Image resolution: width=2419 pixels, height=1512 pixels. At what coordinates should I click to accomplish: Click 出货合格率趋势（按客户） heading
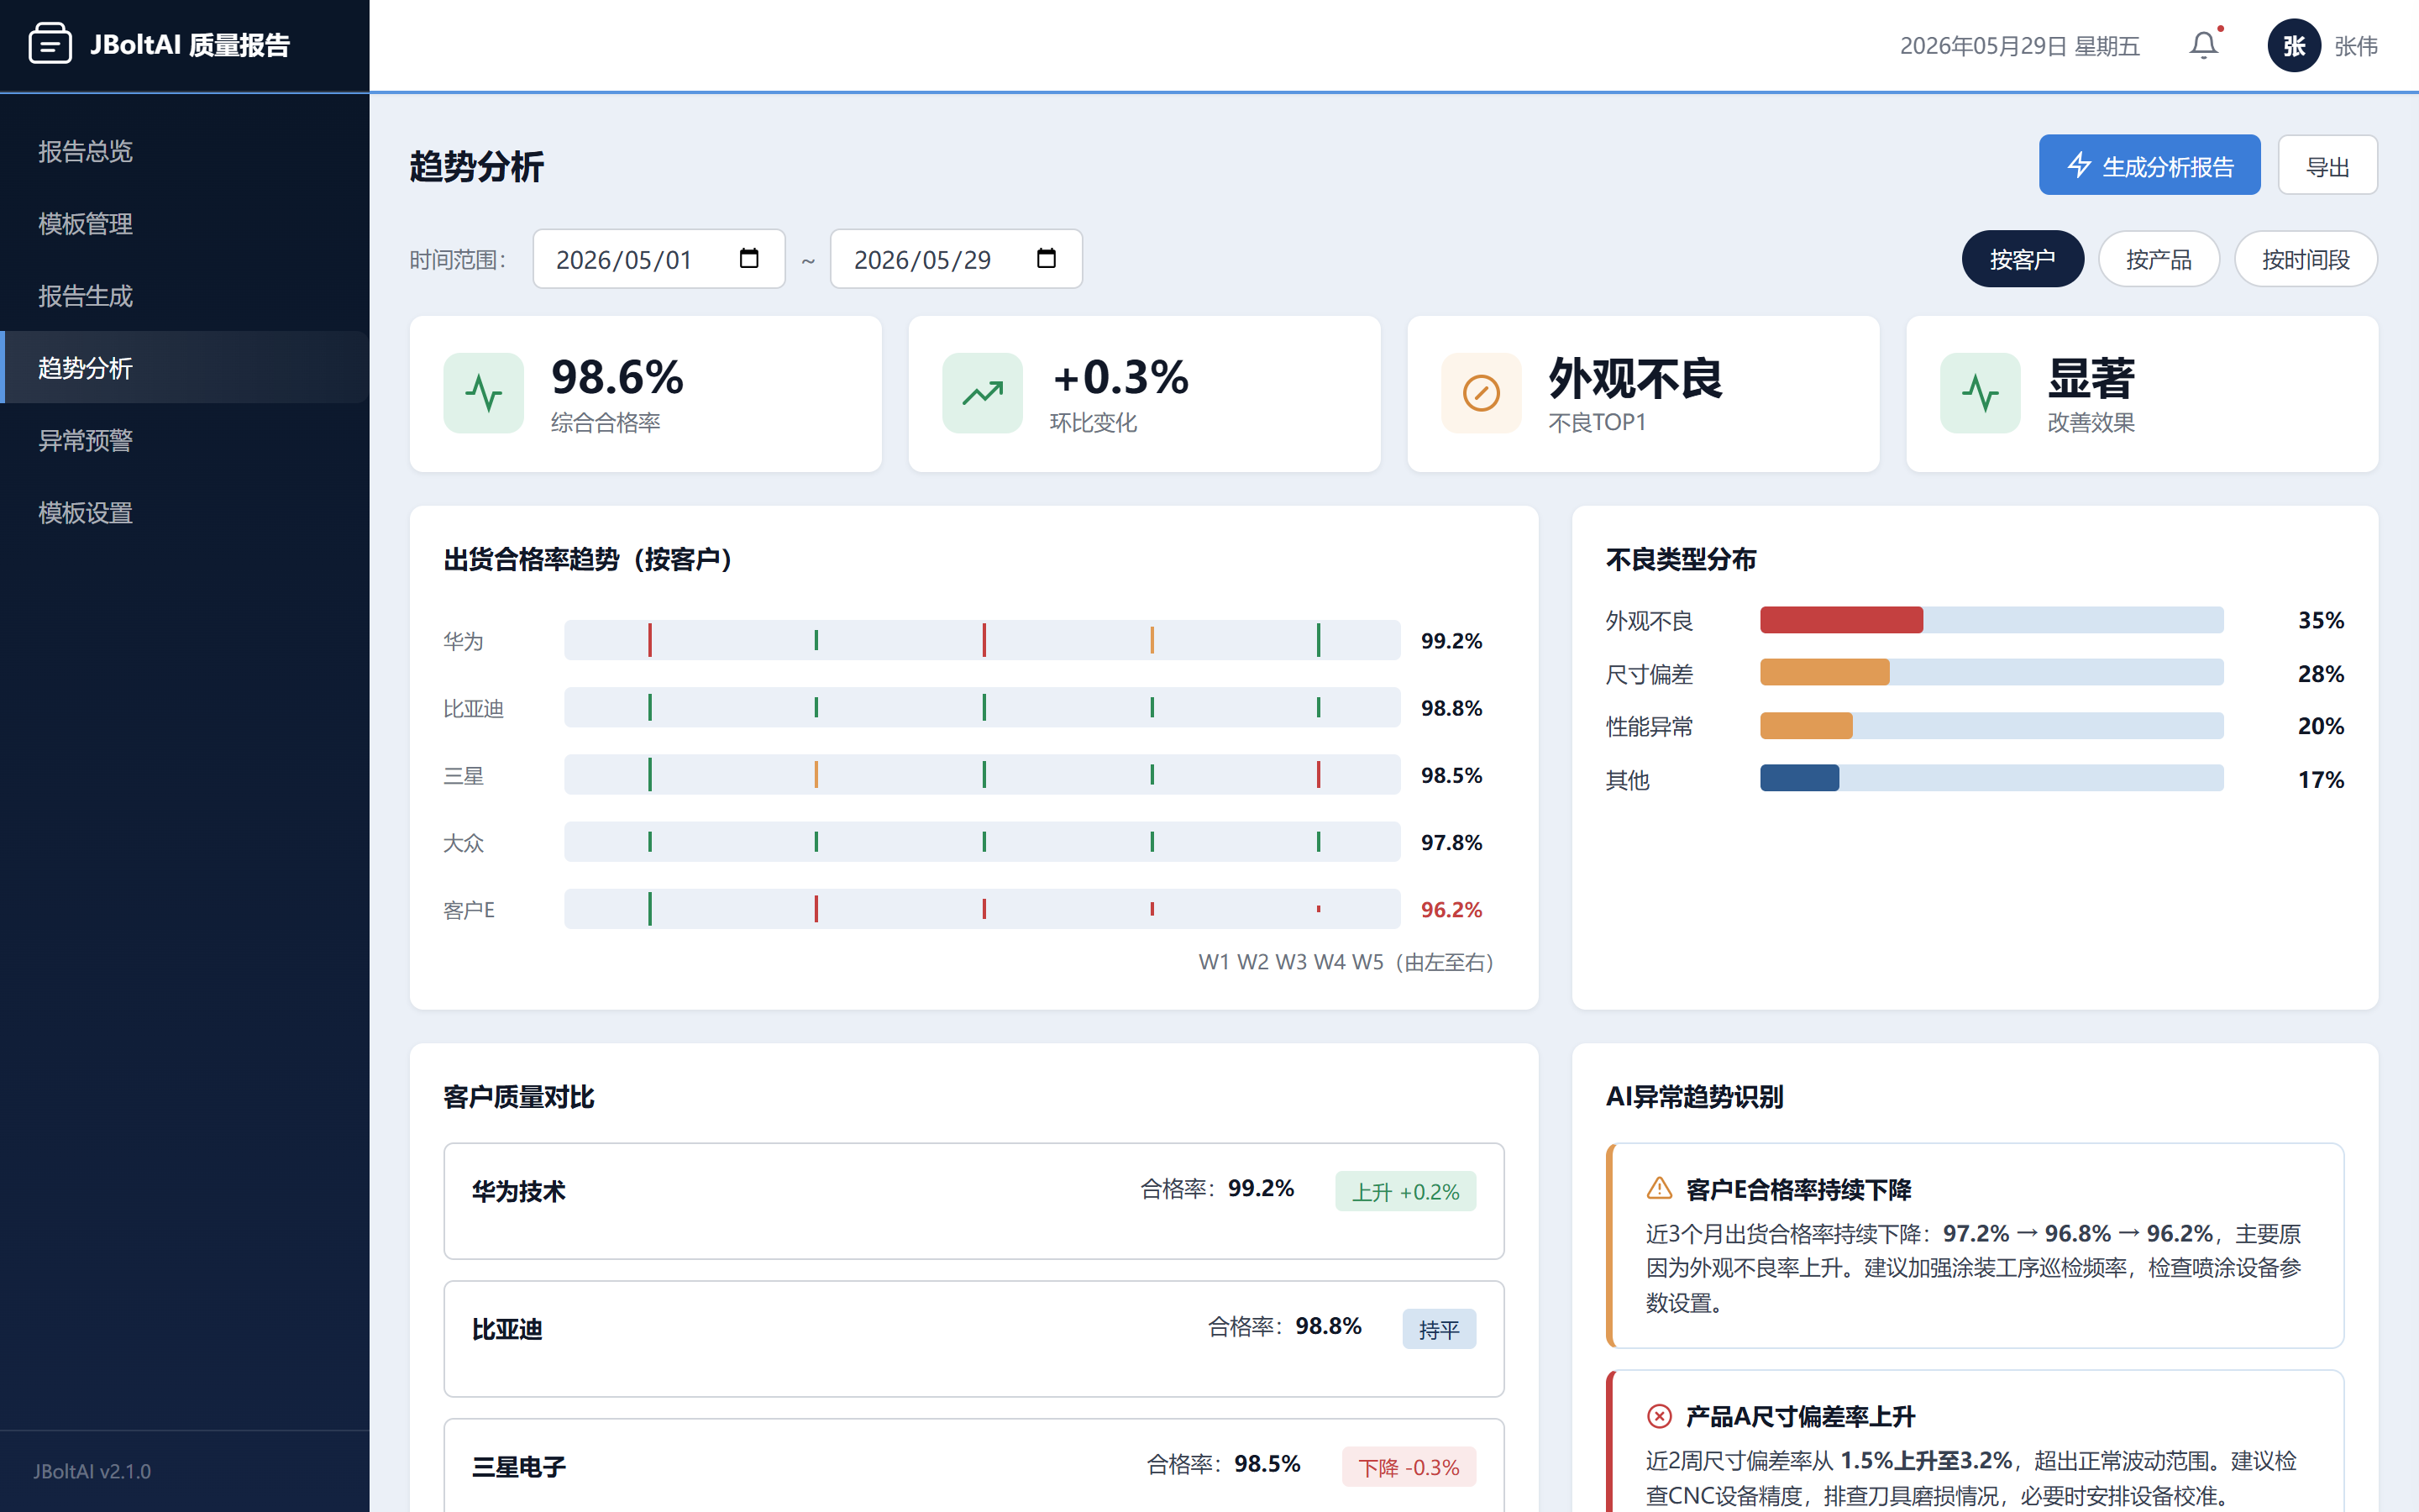click(587, 559)
